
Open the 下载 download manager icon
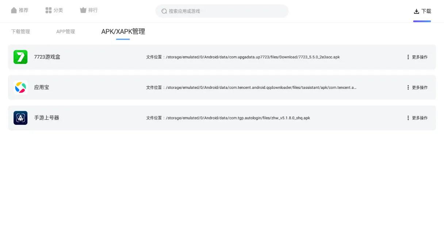[x=416, y=11]
